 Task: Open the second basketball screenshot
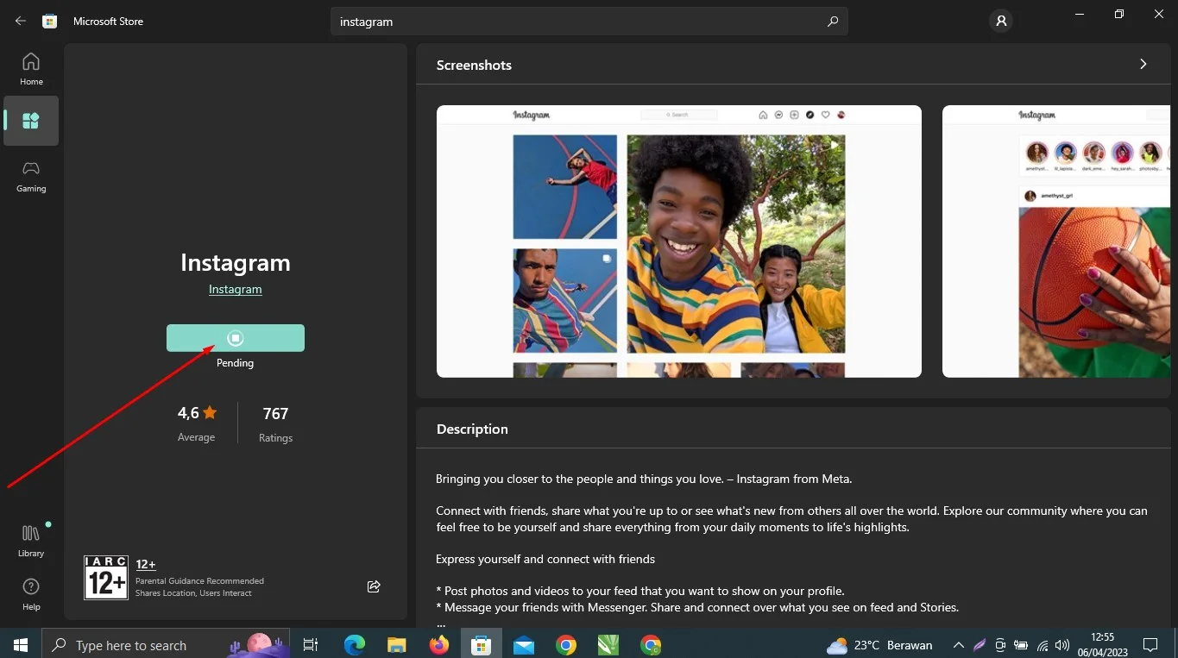[1056, 241]
